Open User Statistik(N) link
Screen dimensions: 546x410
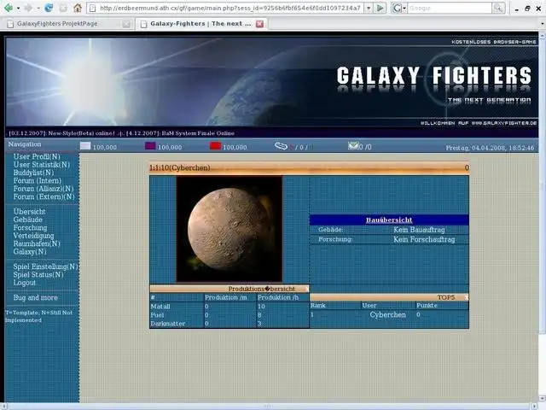(x=42, y=165)
